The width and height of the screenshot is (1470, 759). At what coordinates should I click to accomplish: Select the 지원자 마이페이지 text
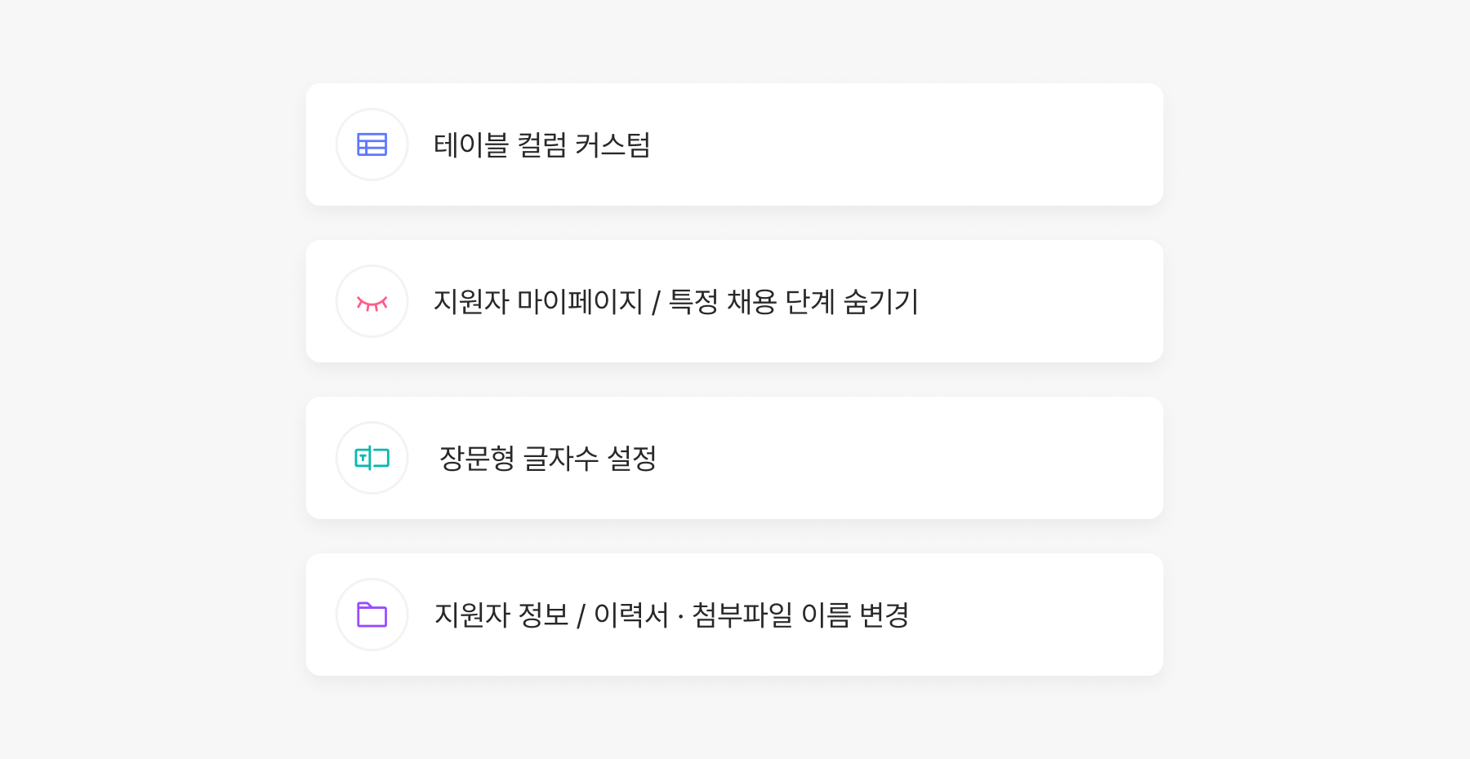tap(538, 302)
